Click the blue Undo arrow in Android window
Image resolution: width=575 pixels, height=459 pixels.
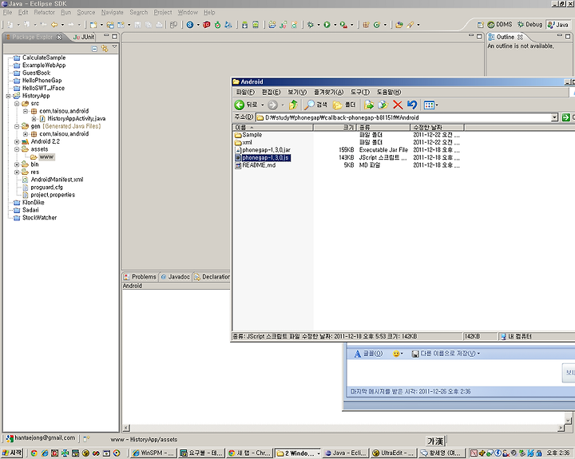(x=412, y=105)
